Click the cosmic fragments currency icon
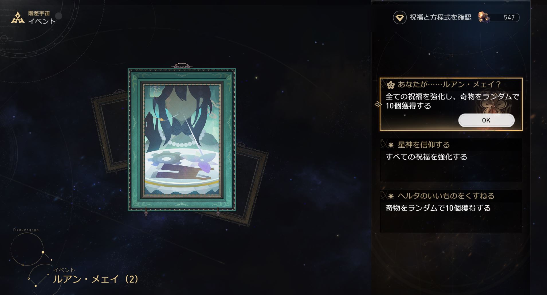Screen dimensions: 547x295 tap(484, 17)
